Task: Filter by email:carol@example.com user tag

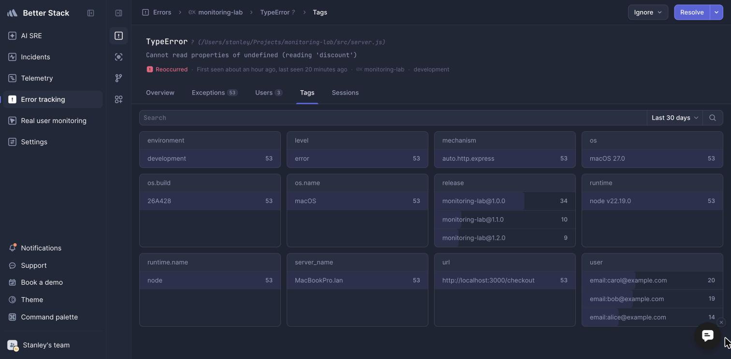Action: (652, 280)
